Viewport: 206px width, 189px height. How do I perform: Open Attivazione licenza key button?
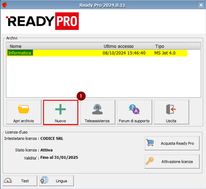(x=172, y=162)
